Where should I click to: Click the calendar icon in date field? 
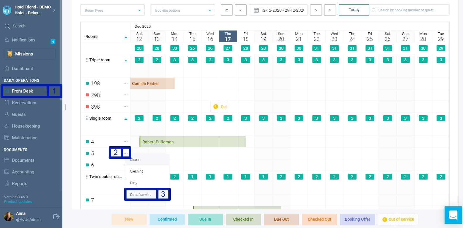click(x=256, y=10)
